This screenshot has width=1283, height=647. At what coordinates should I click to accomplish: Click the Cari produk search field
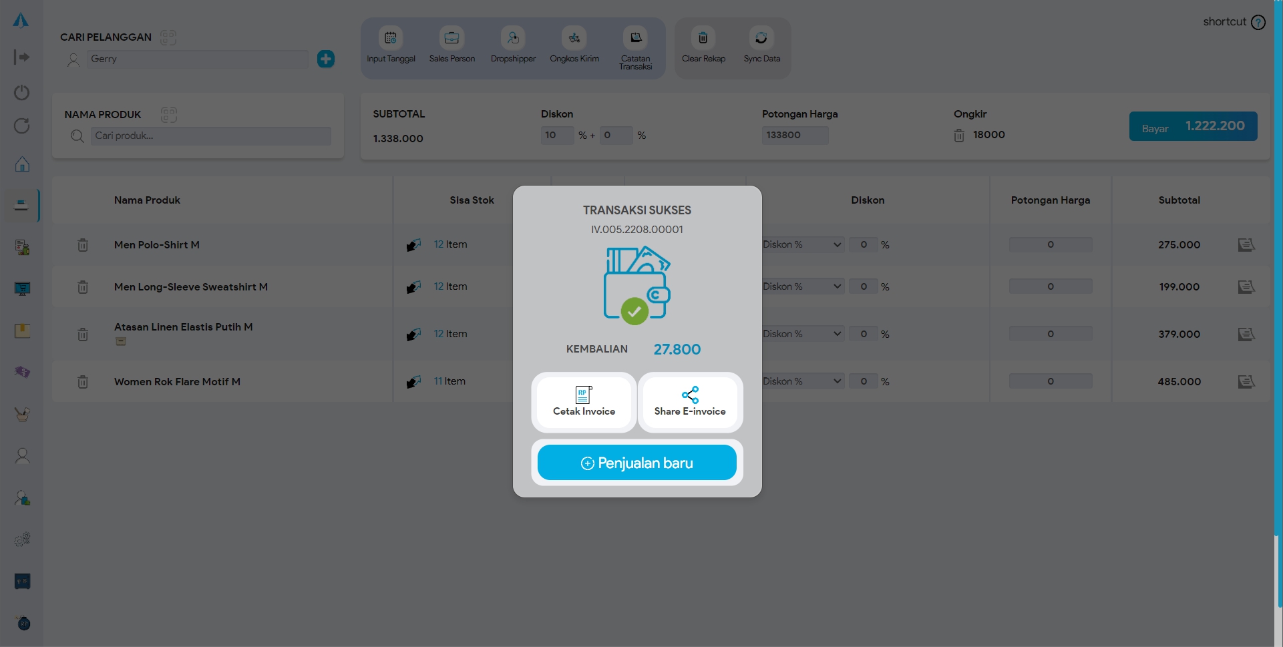pyautogui.click(x=210, y=136)
